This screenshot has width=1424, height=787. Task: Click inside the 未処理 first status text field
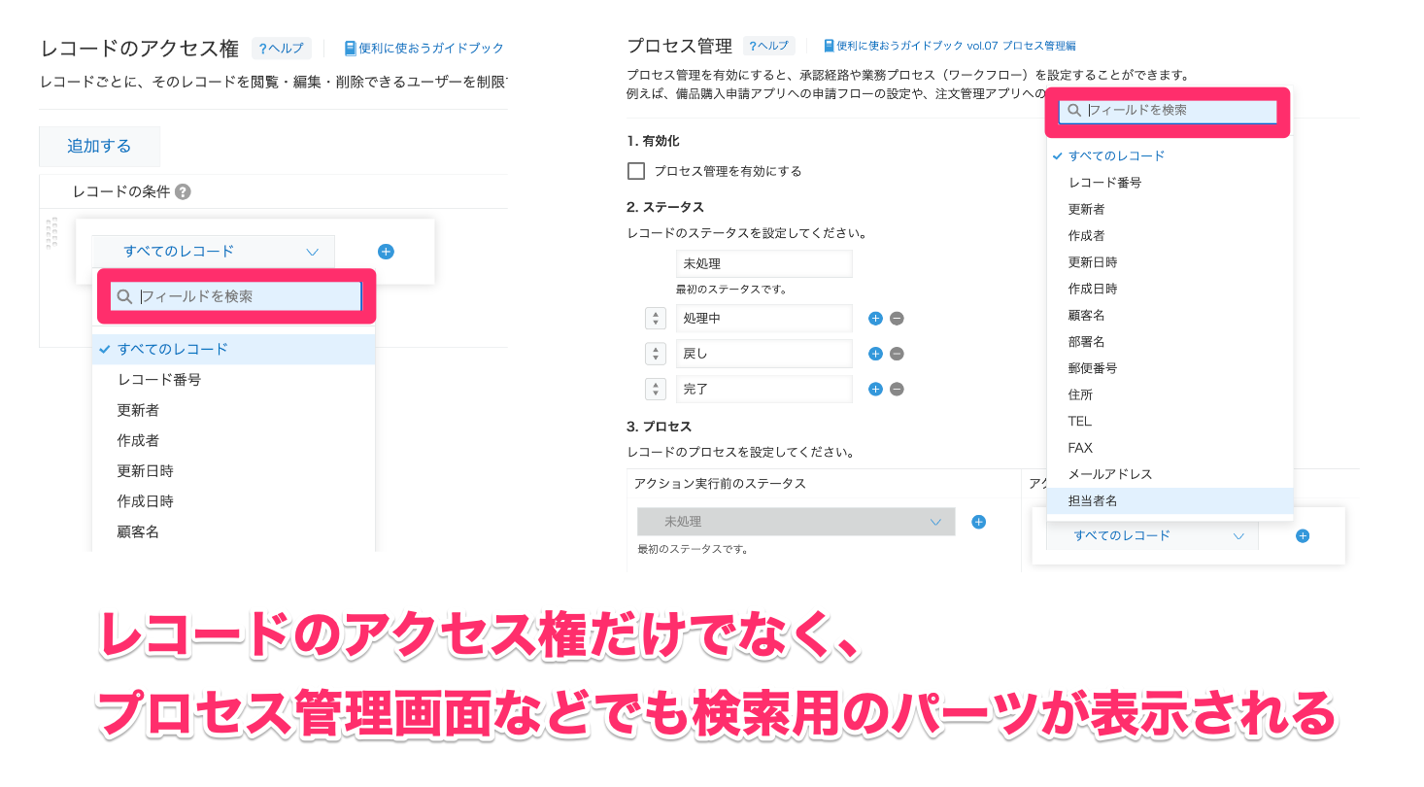763,263
